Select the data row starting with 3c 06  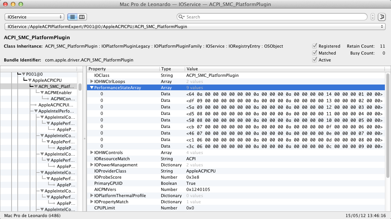click(x=236, y=146)
